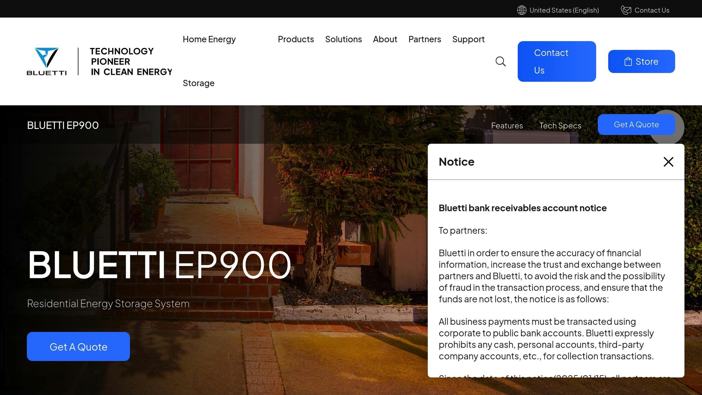Click paragraph starting 'All business payments'

(x=546, y=339)
